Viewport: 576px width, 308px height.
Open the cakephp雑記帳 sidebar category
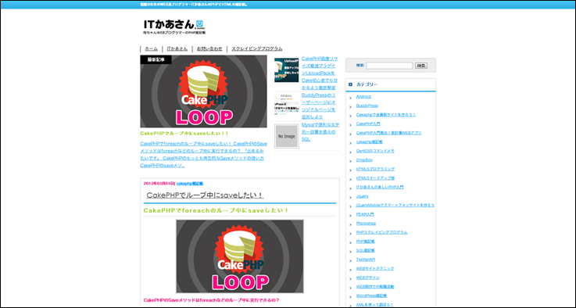pos(369,141)
